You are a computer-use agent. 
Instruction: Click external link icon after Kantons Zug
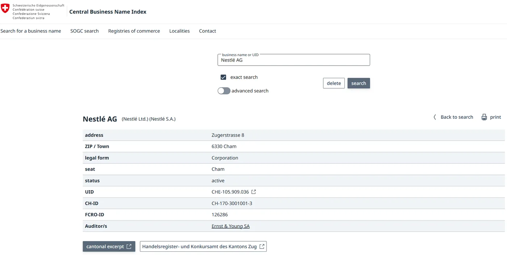point(262,246)
